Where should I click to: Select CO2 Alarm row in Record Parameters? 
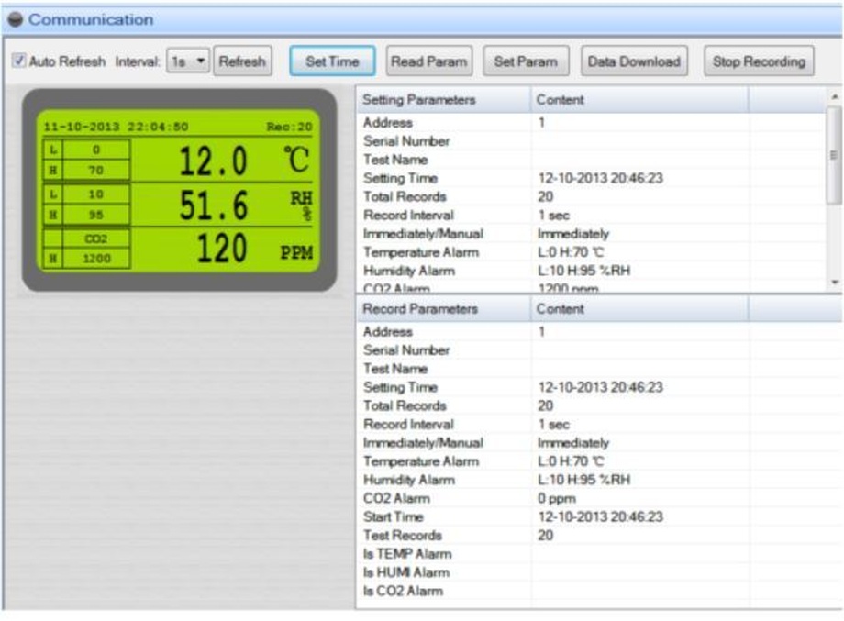(599, 498)
